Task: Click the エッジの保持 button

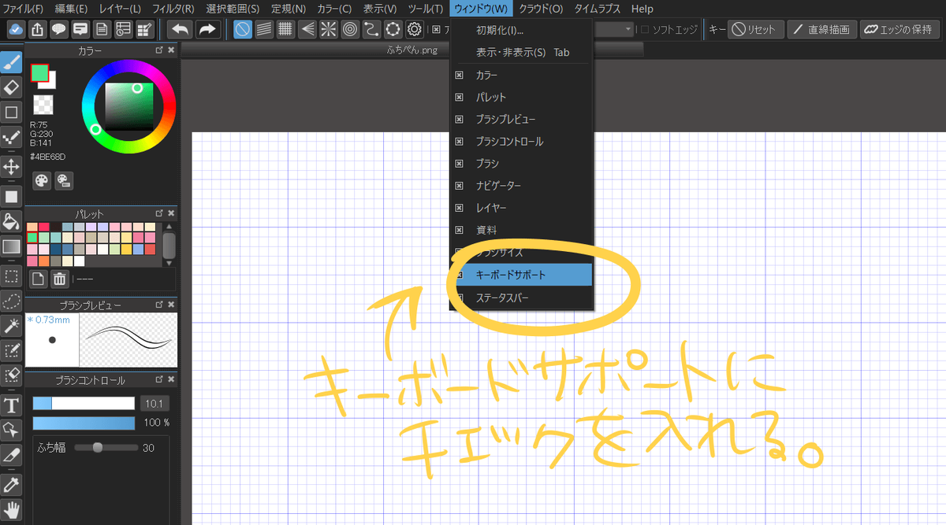Action: [x=899, y=30]
